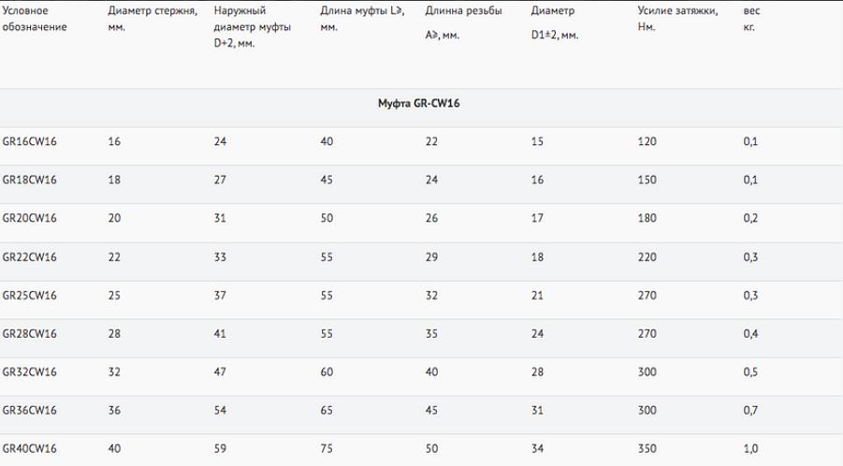The height and width of the screenshot is (466, 843).
Task: Click outer diameter value 59 for GR40CW16
Action: (219, 449)
